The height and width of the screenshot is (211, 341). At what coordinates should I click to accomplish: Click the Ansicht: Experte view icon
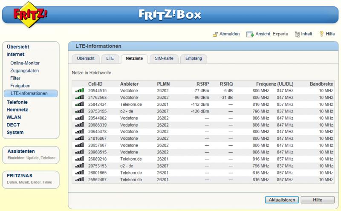[250, 34]
